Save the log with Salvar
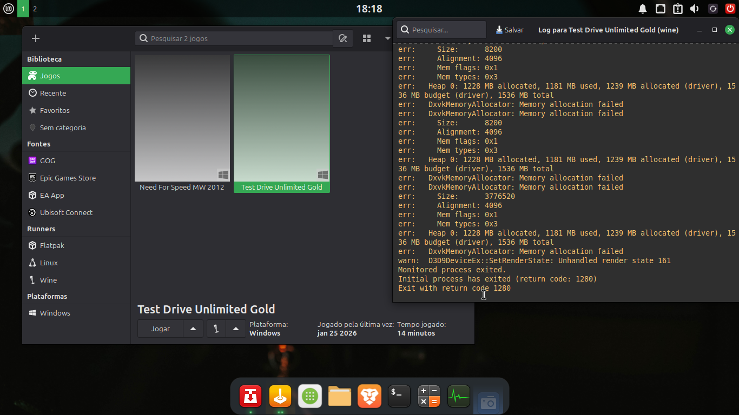739x415 pixels. tap(510, 30)
